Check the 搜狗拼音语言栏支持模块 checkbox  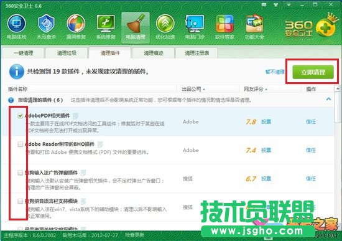click(x=21, y=201)
